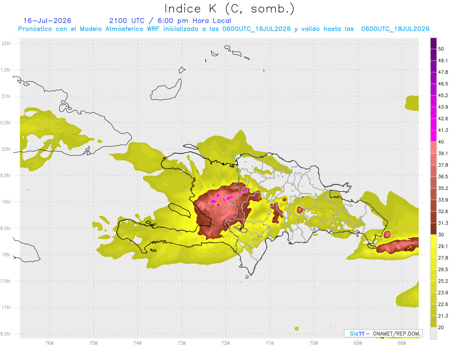Click the colorbar label "50"
451x348 pixels.
(441, 49)
